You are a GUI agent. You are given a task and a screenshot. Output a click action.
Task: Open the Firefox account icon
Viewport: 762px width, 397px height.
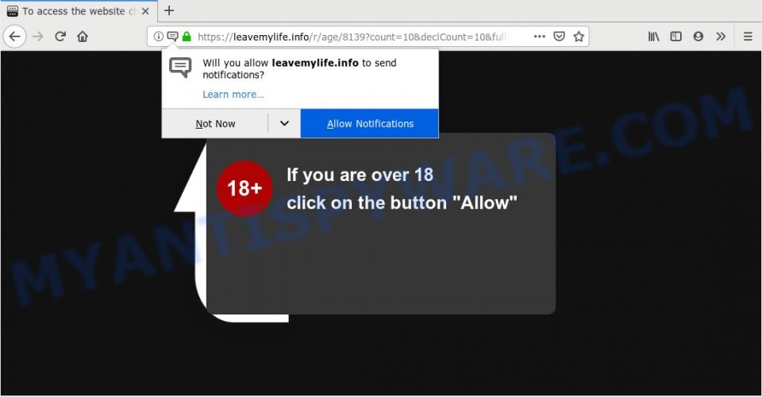pos(698,37)
